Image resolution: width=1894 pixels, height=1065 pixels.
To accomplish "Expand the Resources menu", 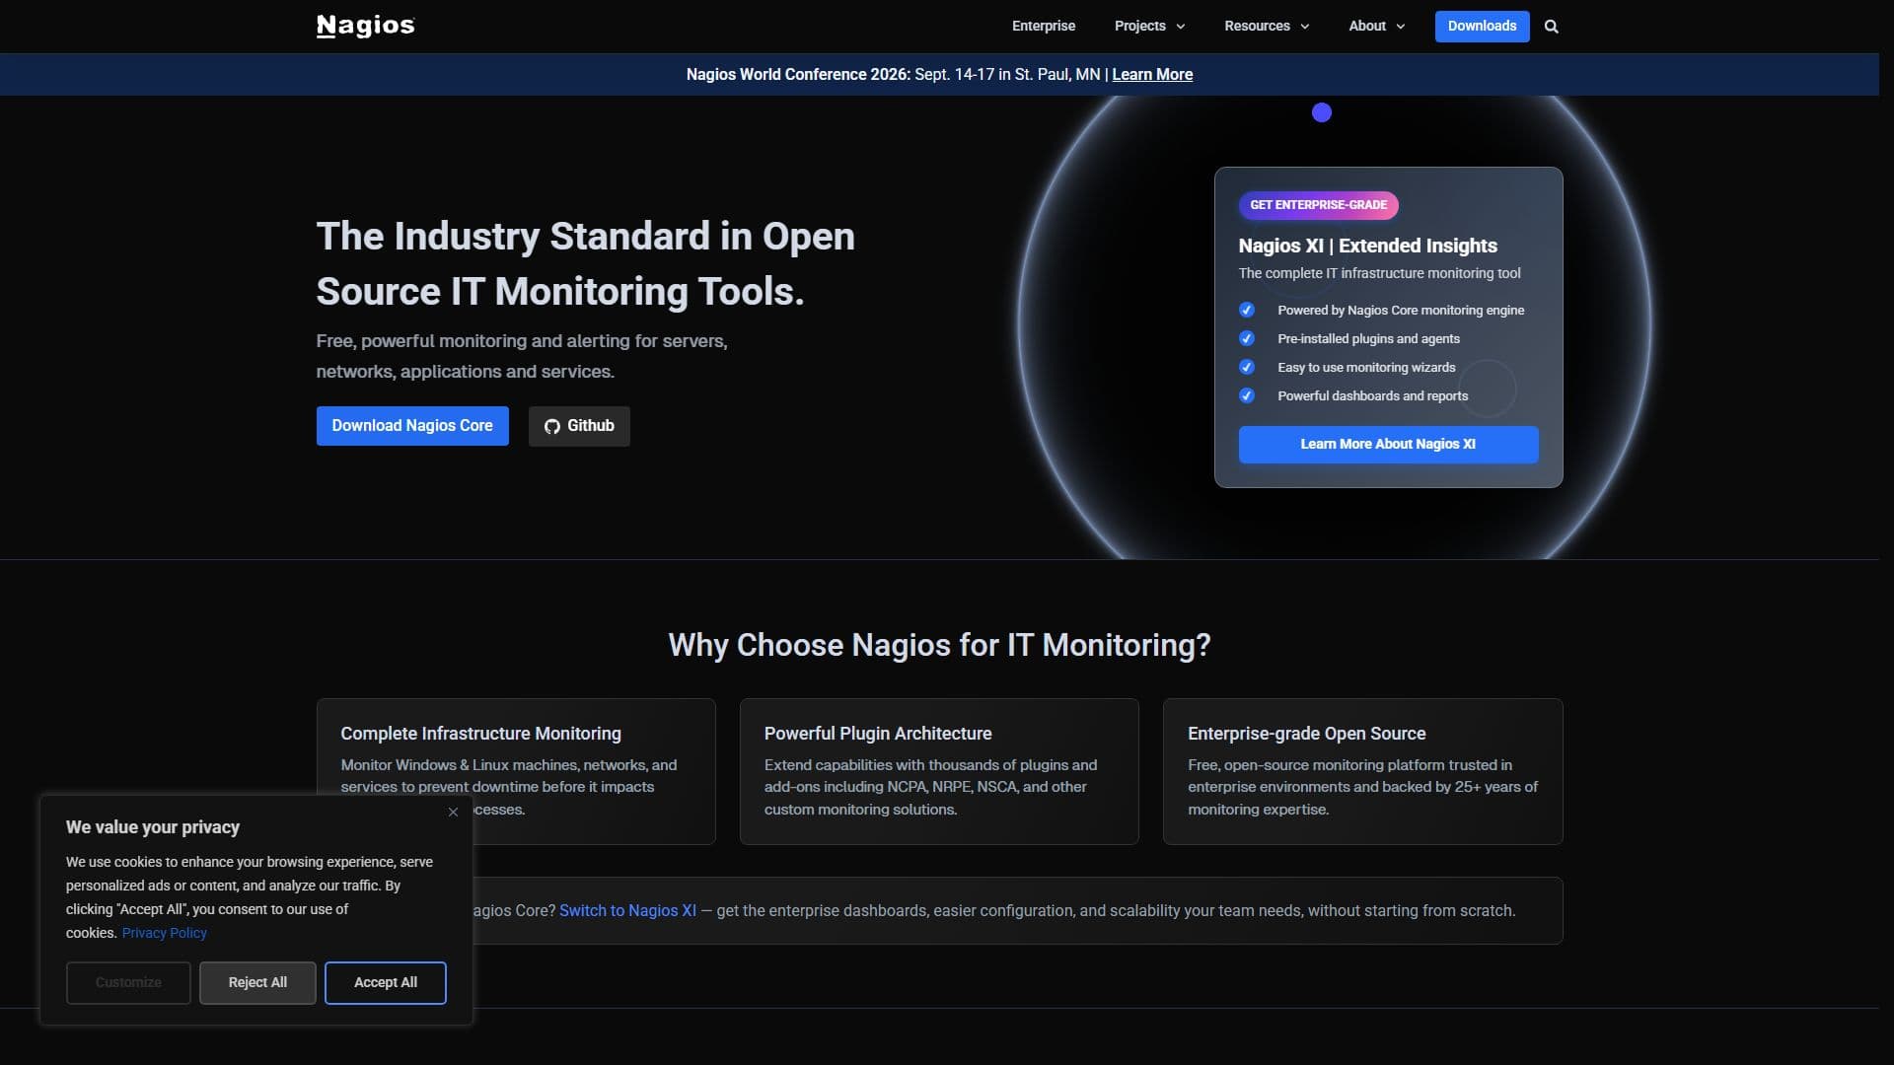I will click(1267, 26).
